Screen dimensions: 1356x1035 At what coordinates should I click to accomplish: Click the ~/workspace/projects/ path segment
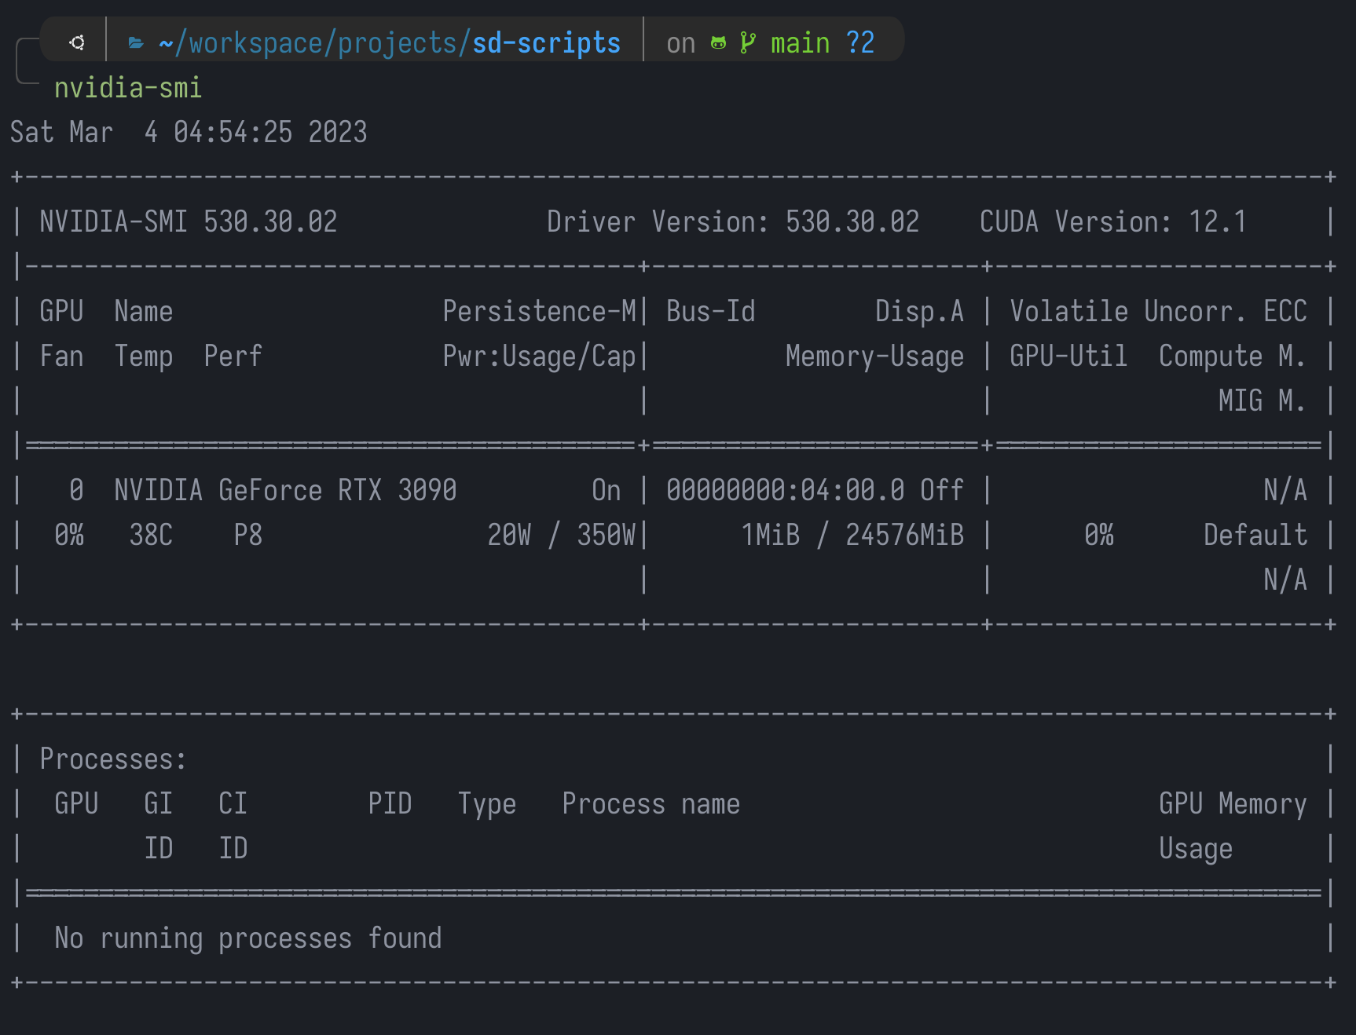(315, 43)
